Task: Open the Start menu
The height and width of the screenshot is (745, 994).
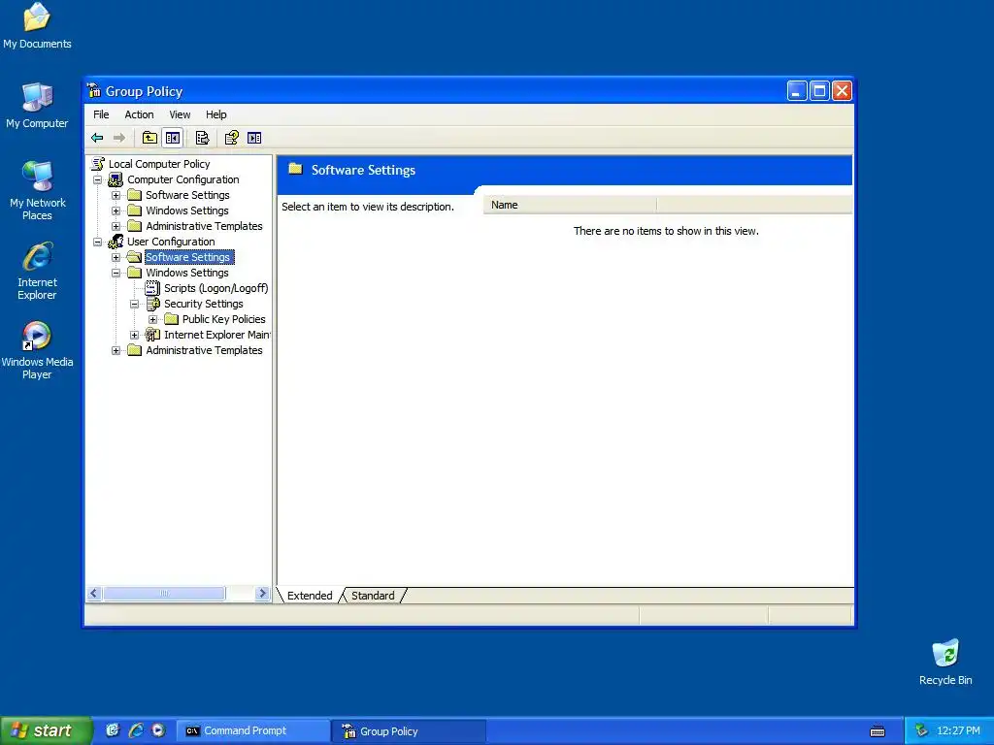Action: coord(46,730)
